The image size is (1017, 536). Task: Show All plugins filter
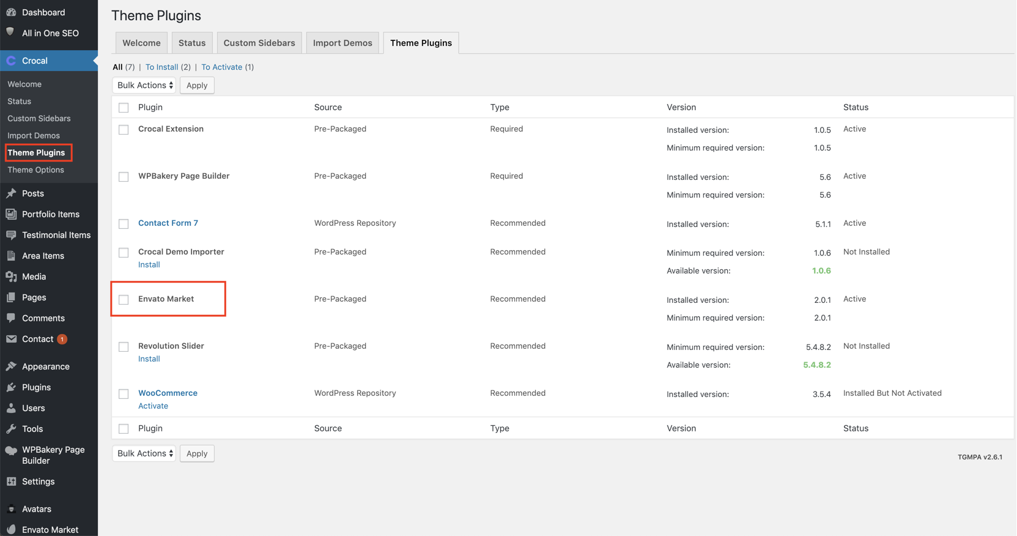117,67
